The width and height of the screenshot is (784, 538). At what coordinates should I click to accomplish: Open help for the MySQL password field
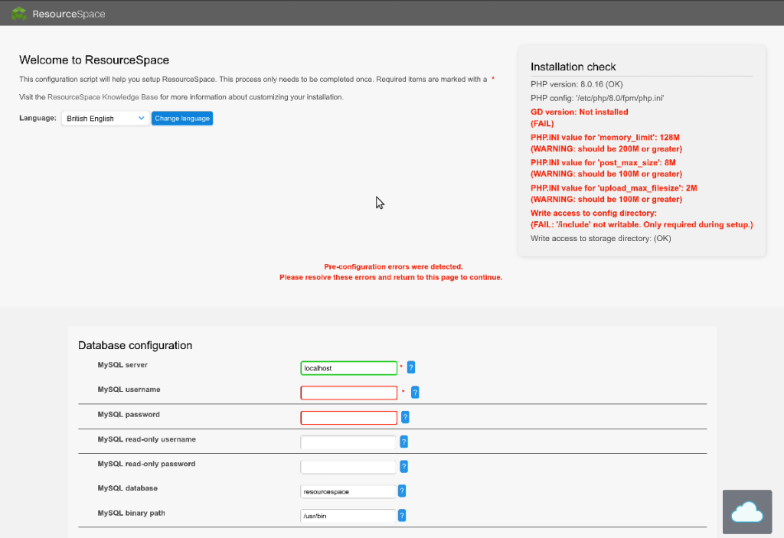[404, 417]
